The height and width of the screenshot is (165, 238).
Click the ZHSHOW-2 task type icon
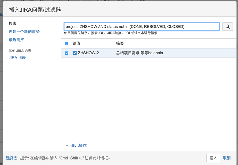coord(74,53)
